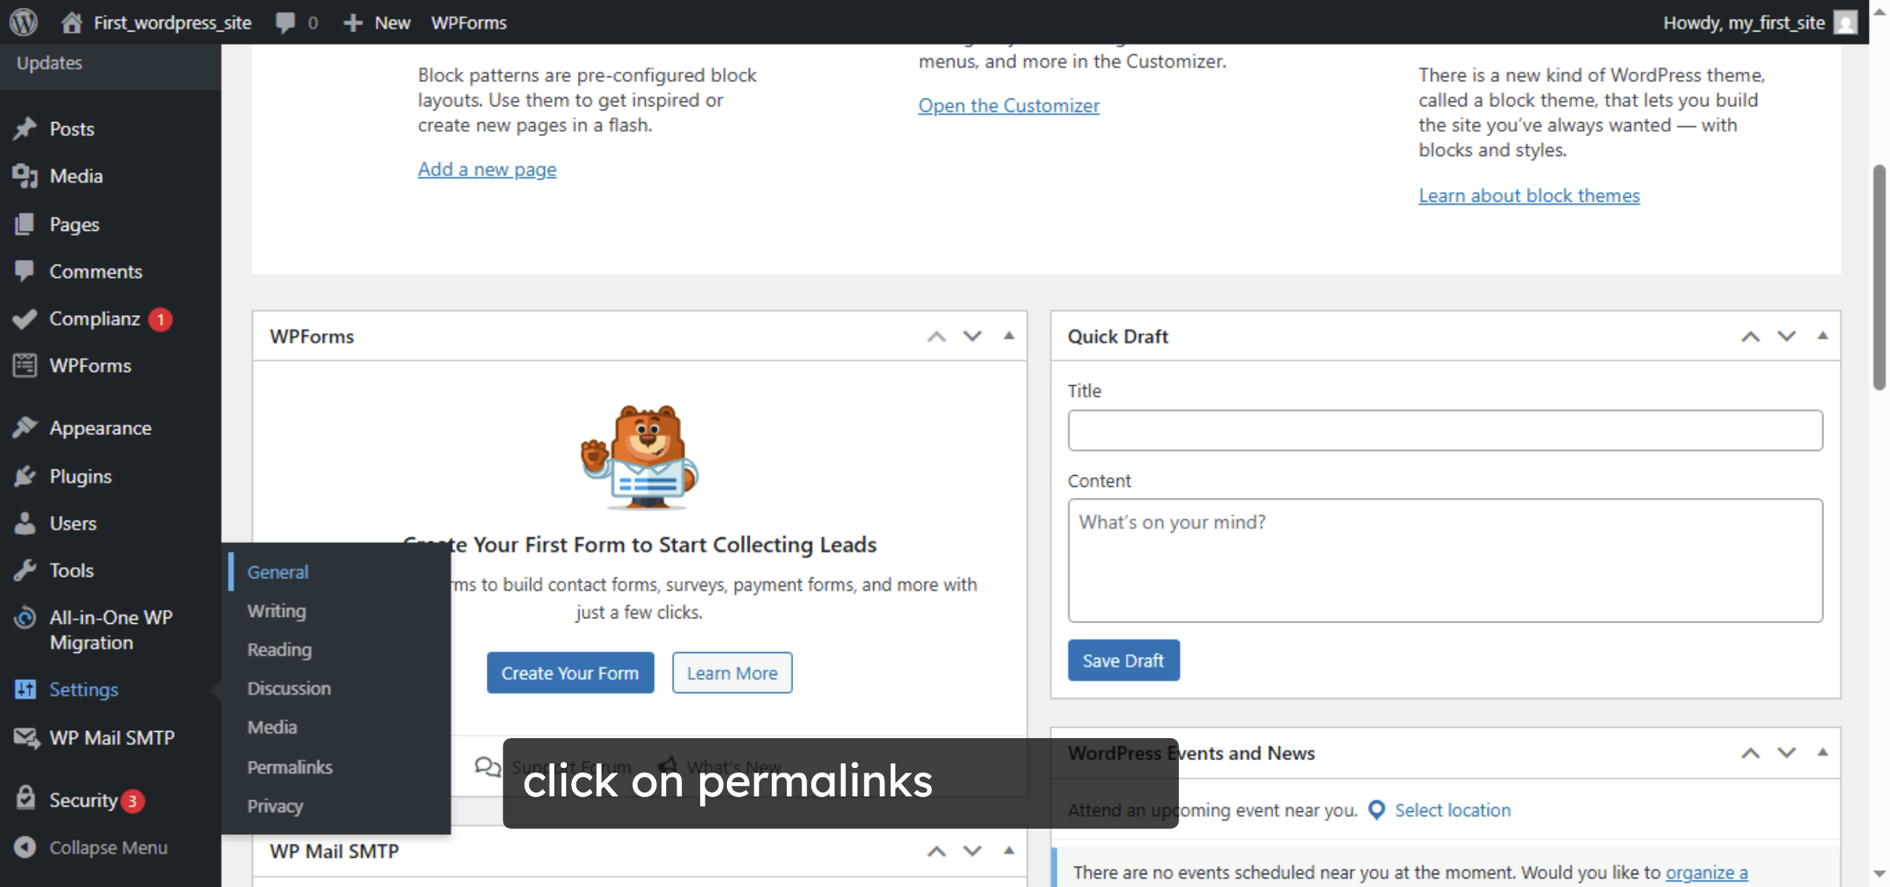The width and height of the screenshot is (1890, 887).
Task: Collapse the admin sidebar via Collapse Menu
Action: [108, 847]
